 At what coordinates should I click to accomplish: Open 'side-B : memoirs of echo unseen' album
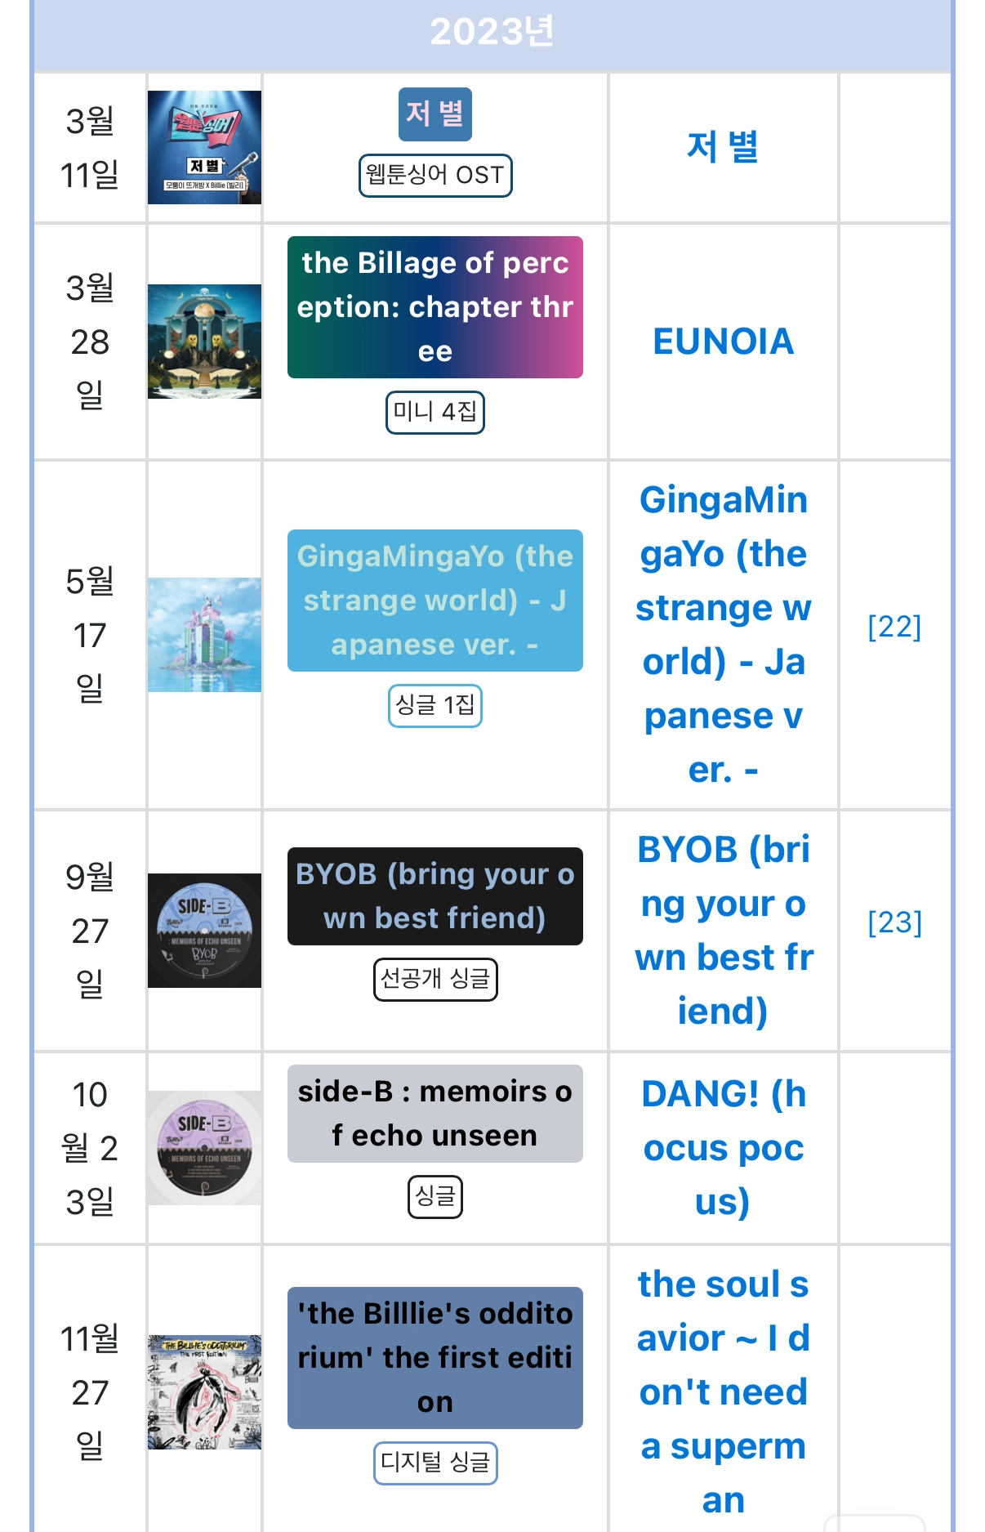pyautogui.click(x=435, y=1114)
